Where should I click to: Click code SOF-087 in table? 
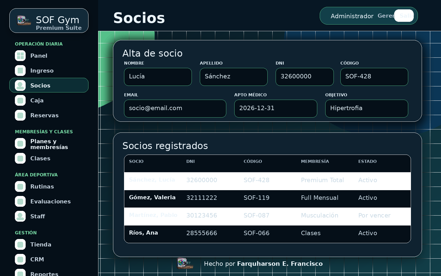pos(256,216)
